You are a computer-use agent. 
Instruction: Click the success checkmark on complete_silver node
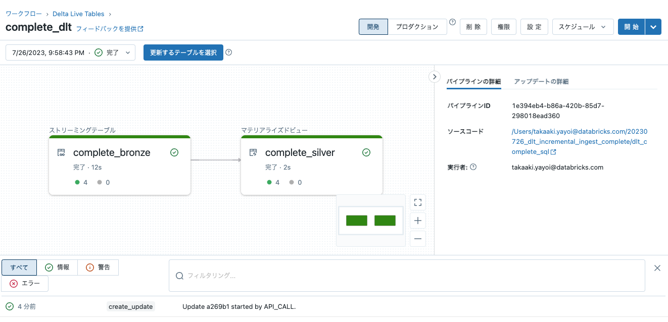click(x=366, y=152)
